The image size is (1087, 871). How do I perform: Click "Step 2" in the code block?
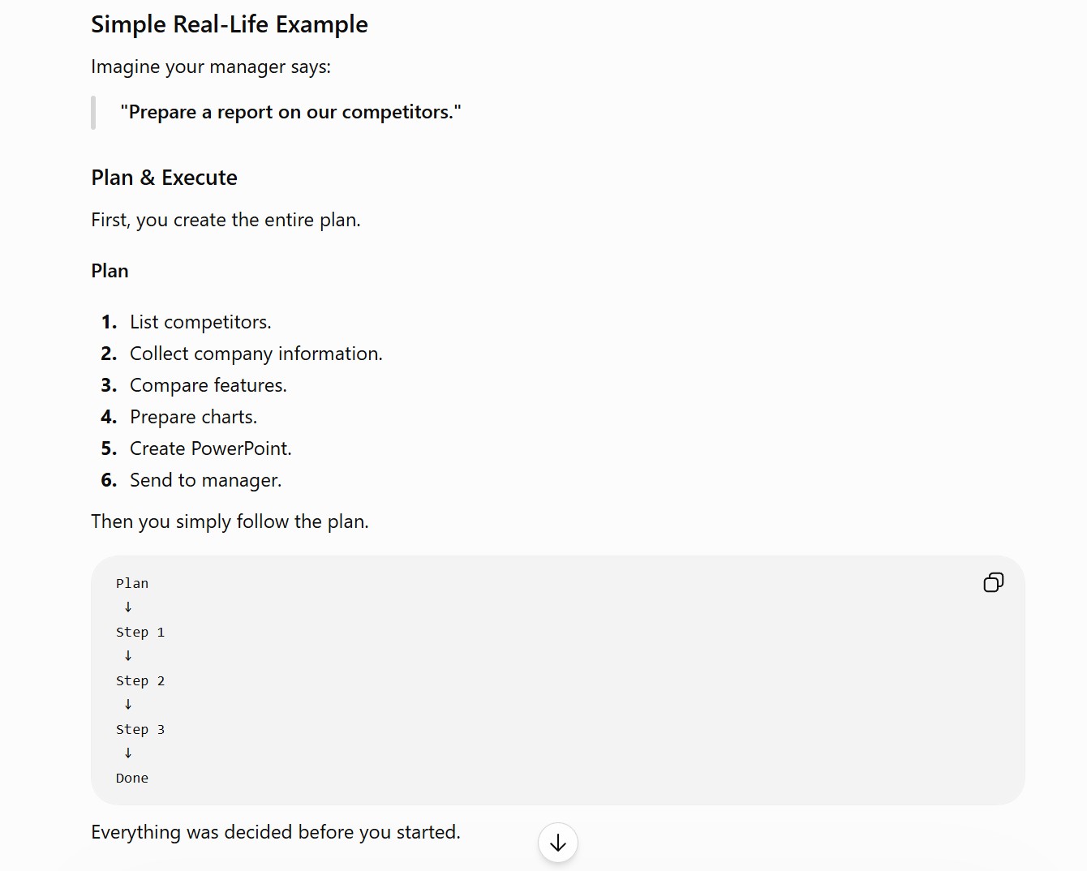point(140,680)
